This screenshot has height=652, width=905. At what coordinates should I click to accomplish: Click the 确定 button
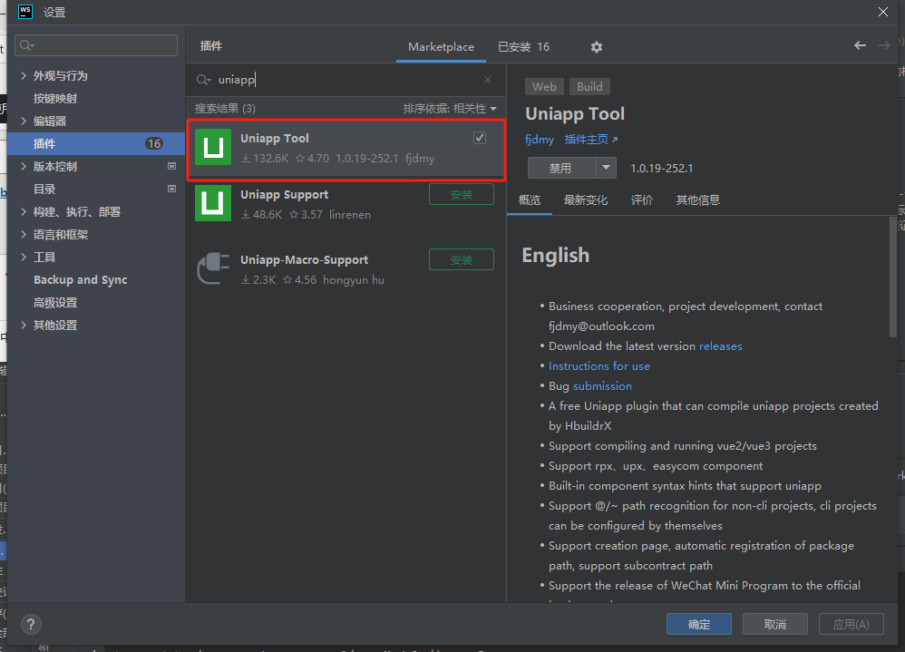click(698, 624)
